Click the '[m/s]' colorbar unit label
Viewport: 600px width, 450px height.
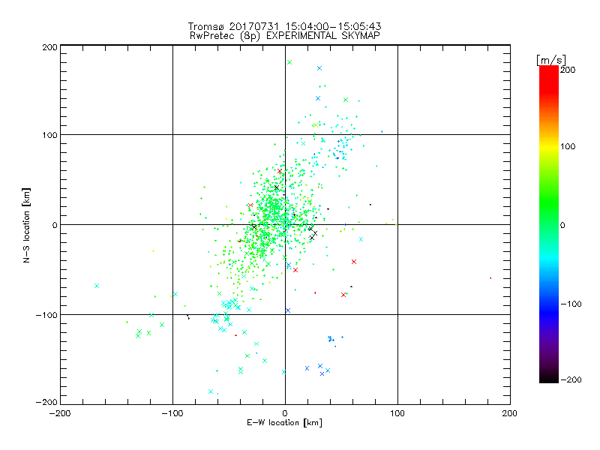(550, 60)
